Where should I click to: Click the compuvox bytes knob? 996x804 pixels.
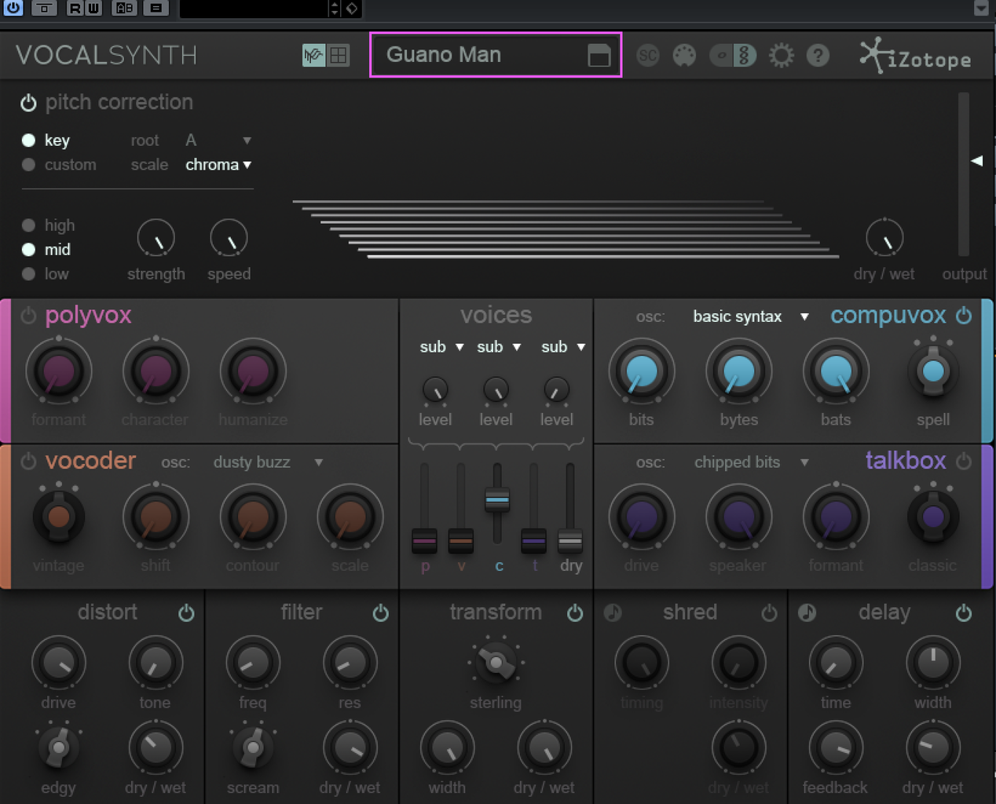click(x=738, y=372)
